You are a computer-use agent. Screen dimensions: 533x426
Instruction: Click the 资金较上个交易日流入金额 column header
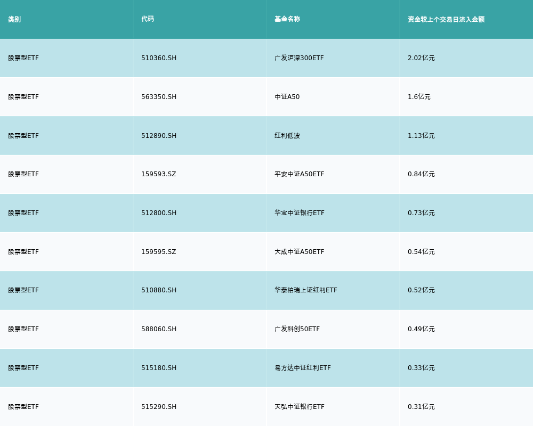tap(446, 19)
